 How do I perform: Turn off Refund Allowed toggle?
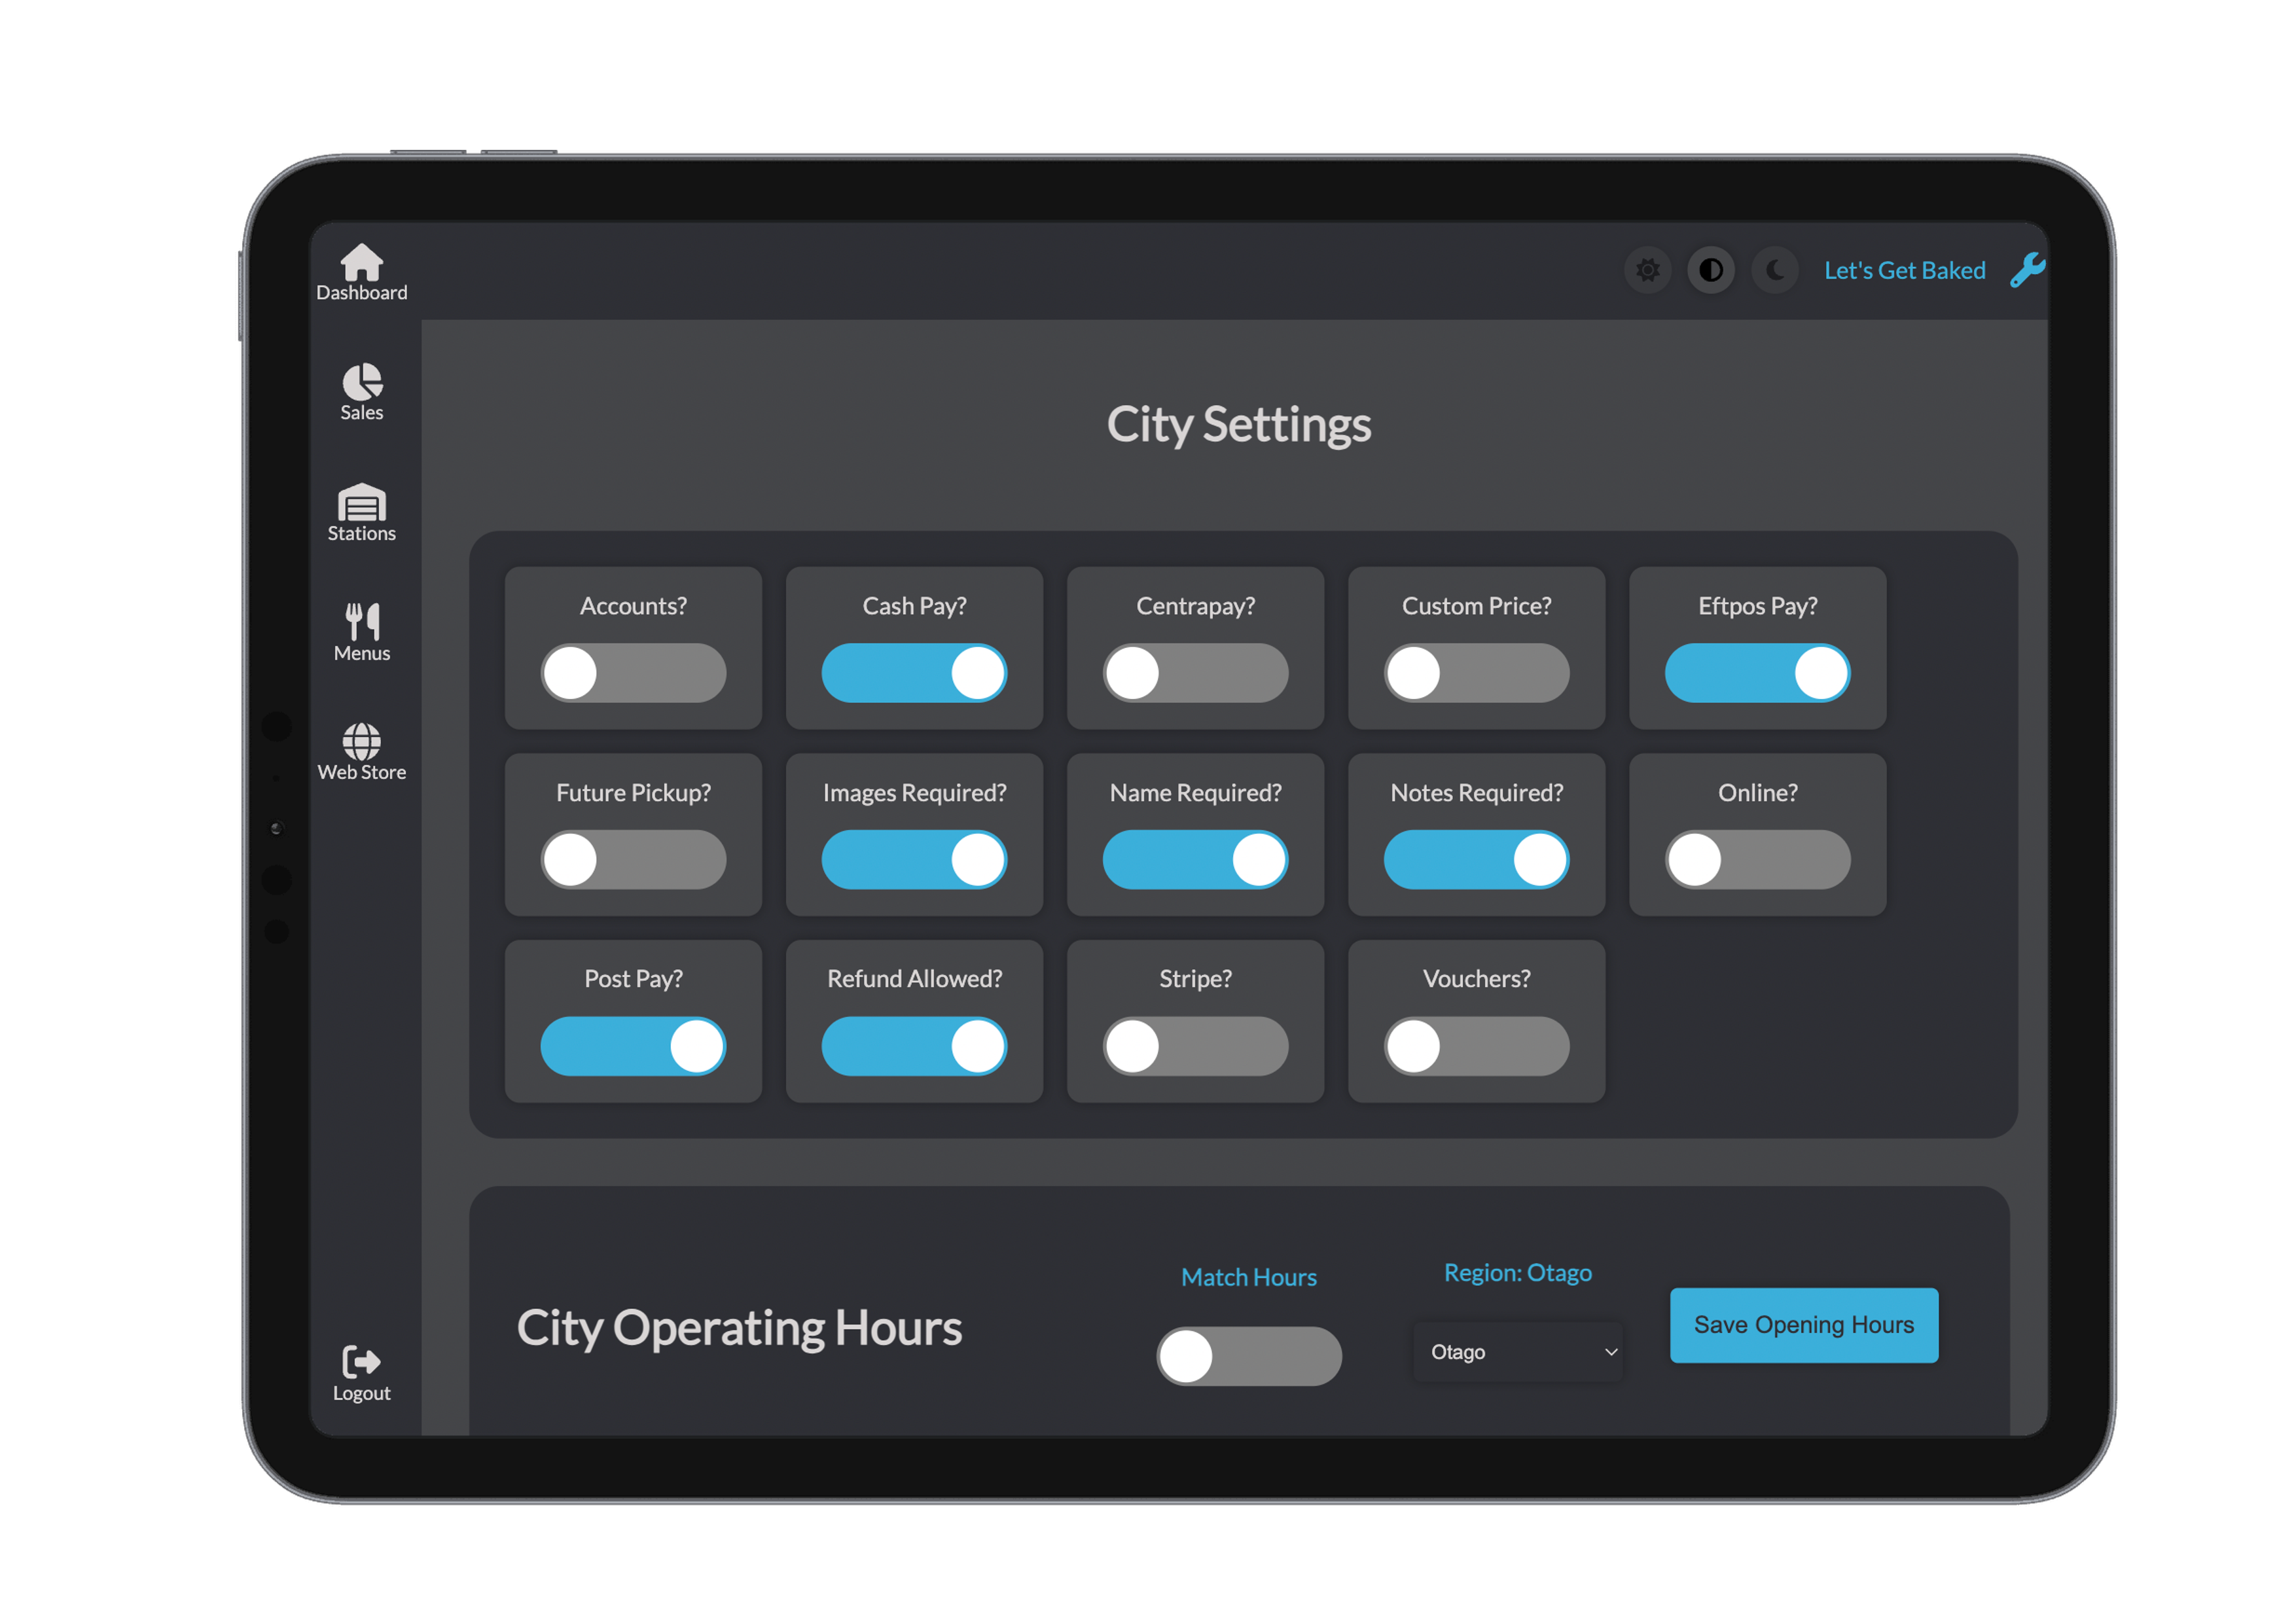(914, 1047)
